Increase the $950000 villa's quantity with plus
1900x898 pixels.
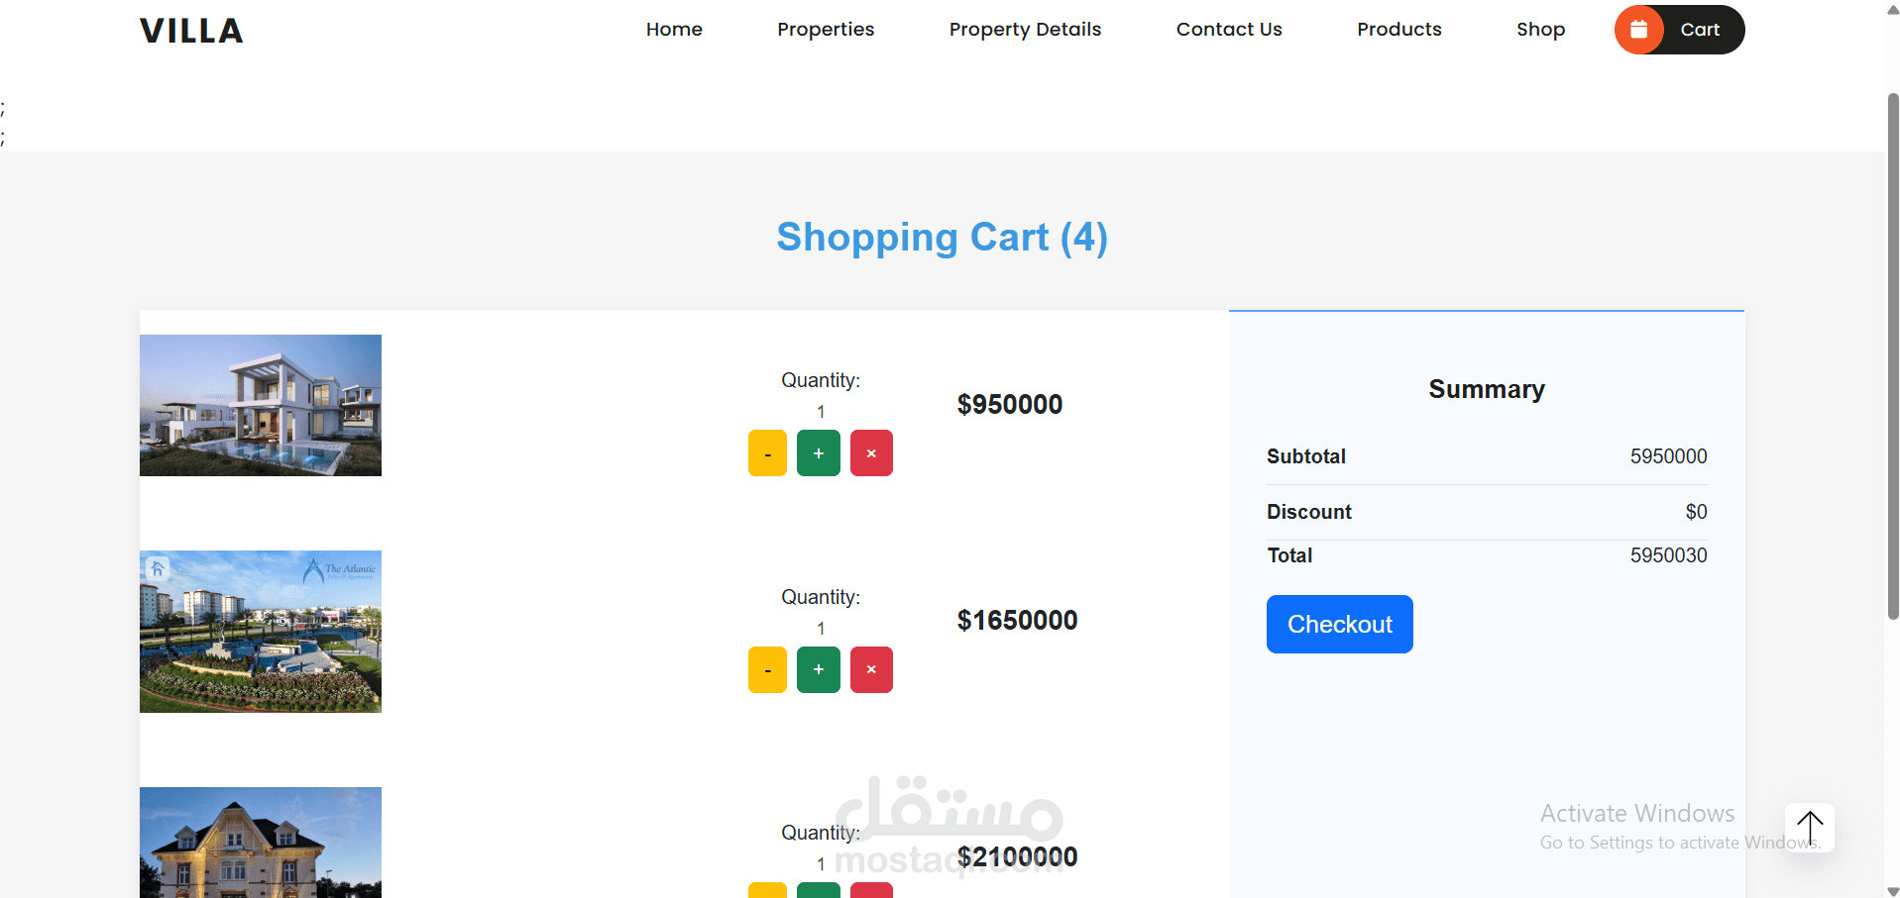click(819, 453)
